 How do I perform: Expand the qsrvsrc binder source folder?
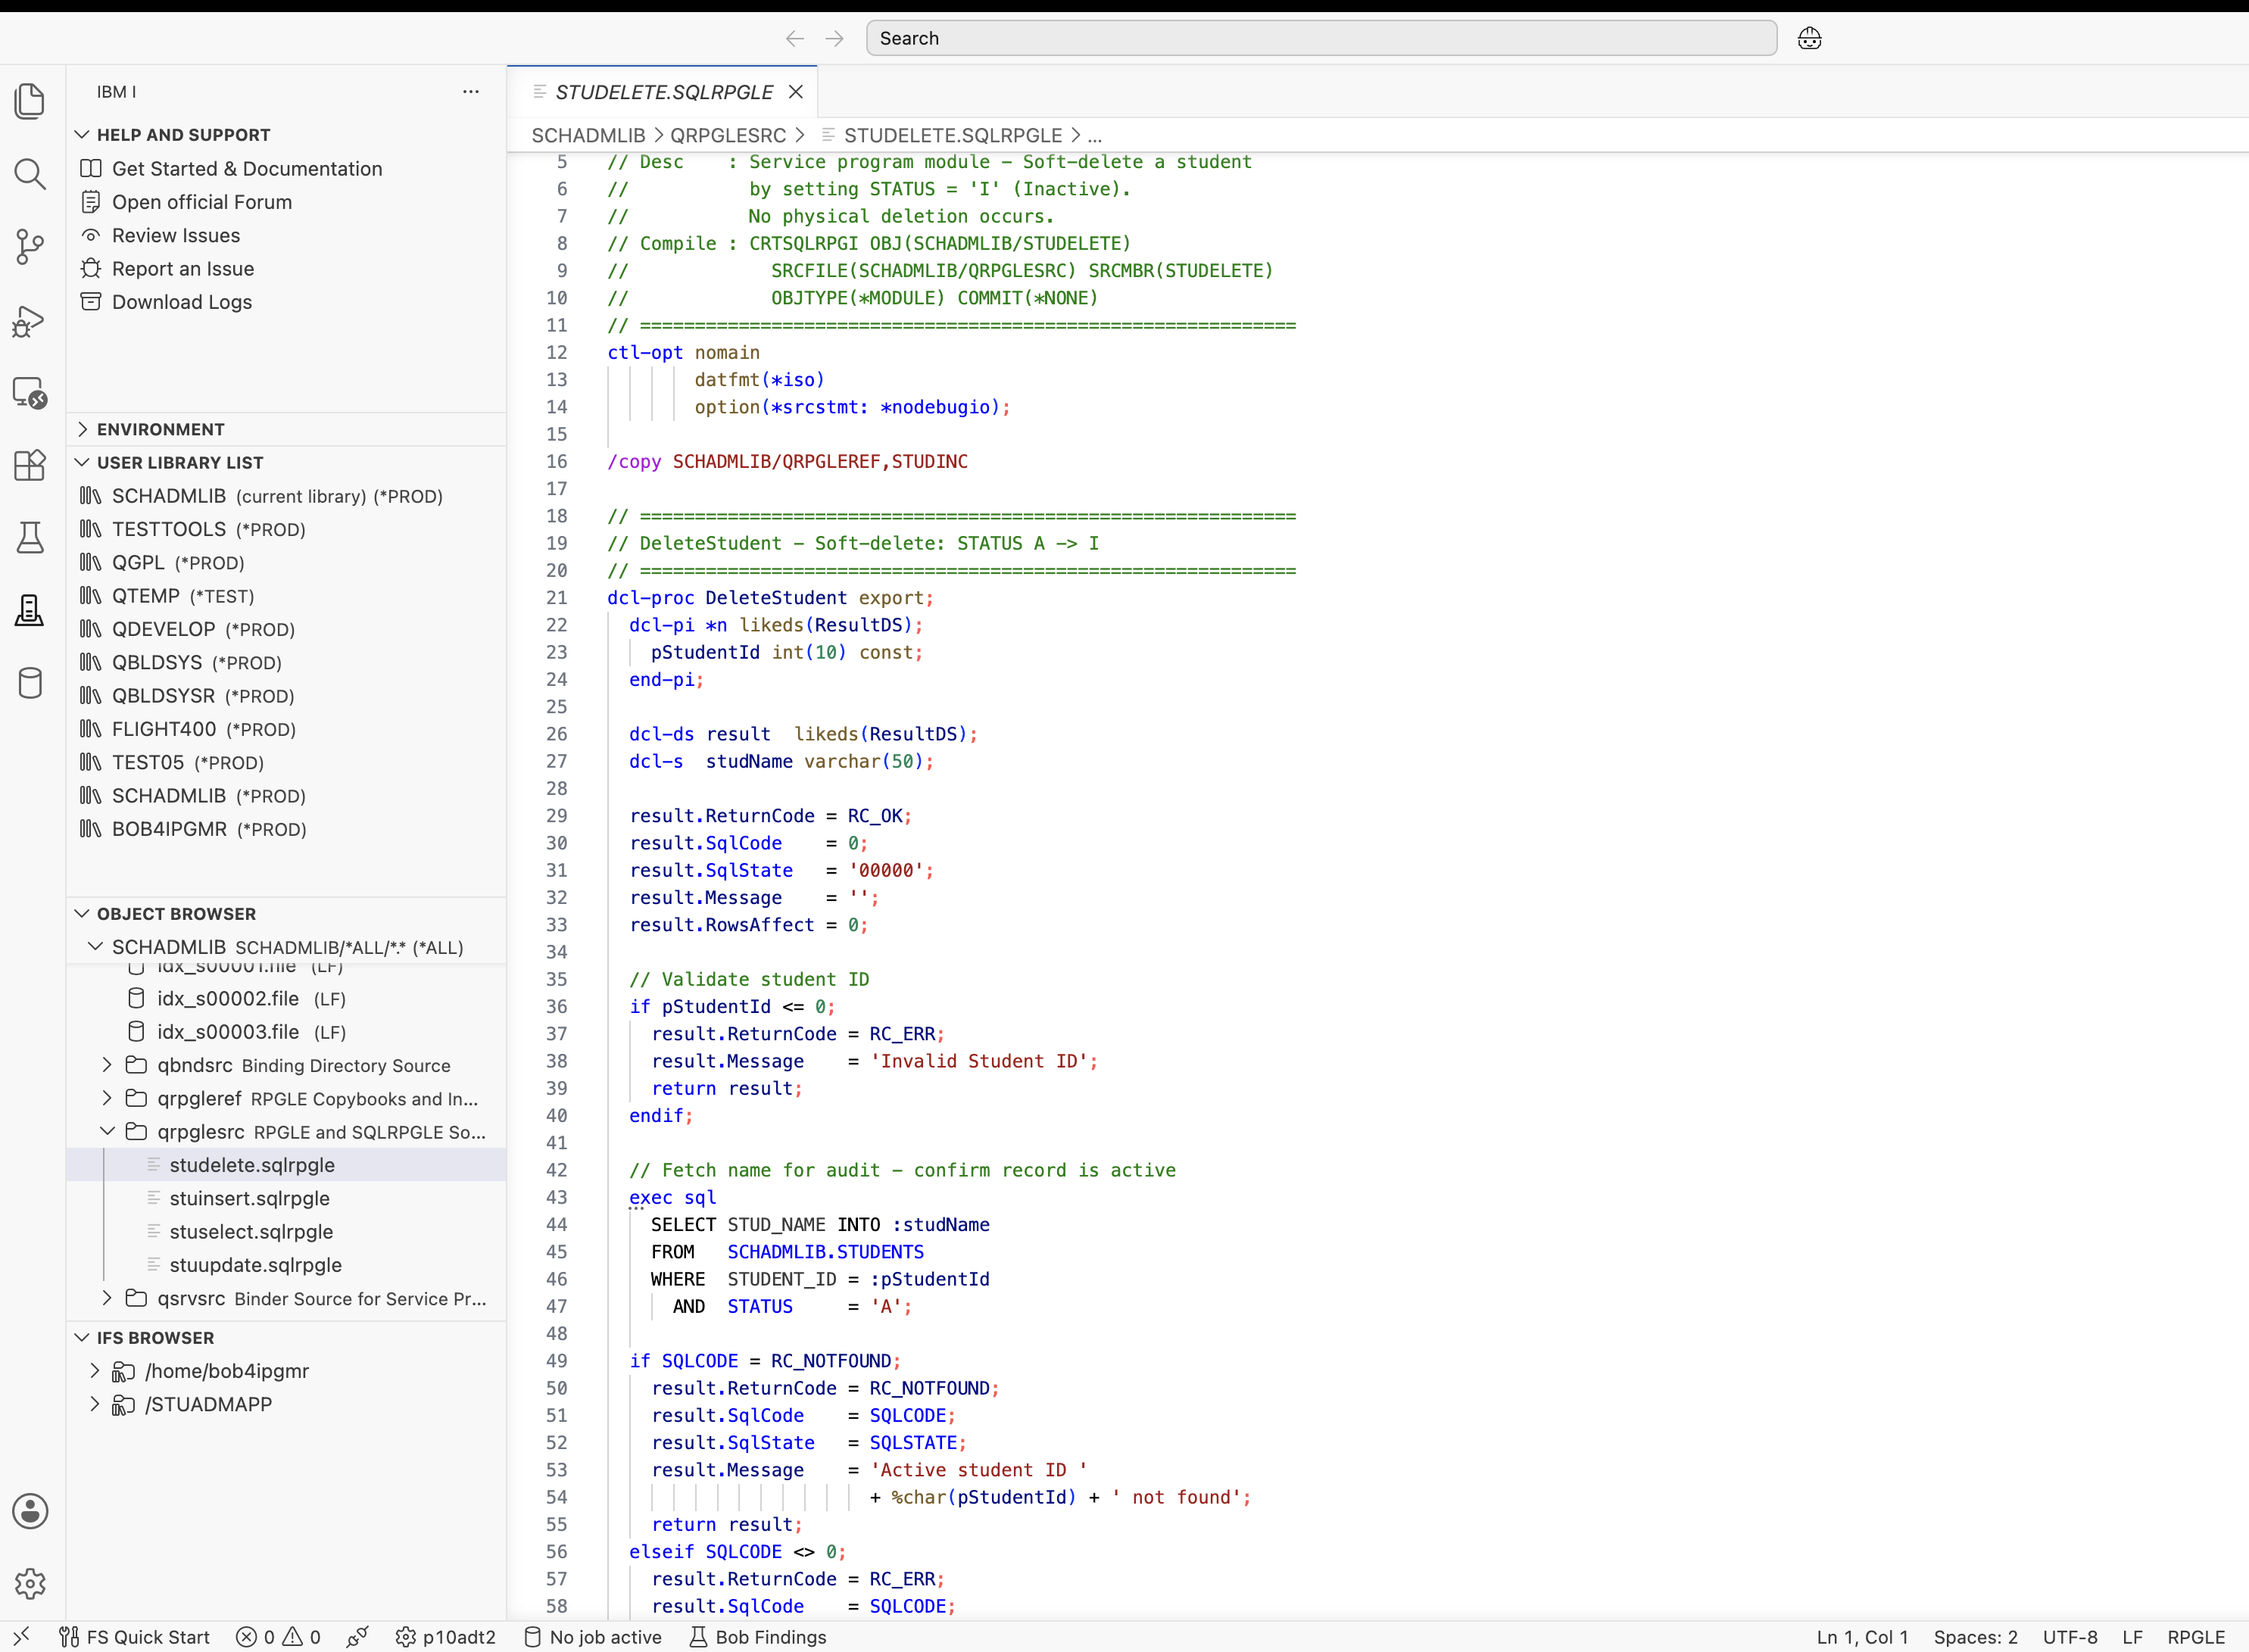107,1298
